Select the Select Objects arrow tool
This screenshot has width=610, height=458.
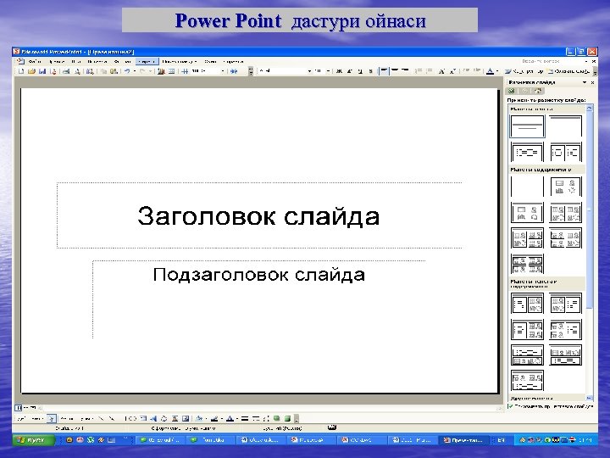tap(52, 419)
